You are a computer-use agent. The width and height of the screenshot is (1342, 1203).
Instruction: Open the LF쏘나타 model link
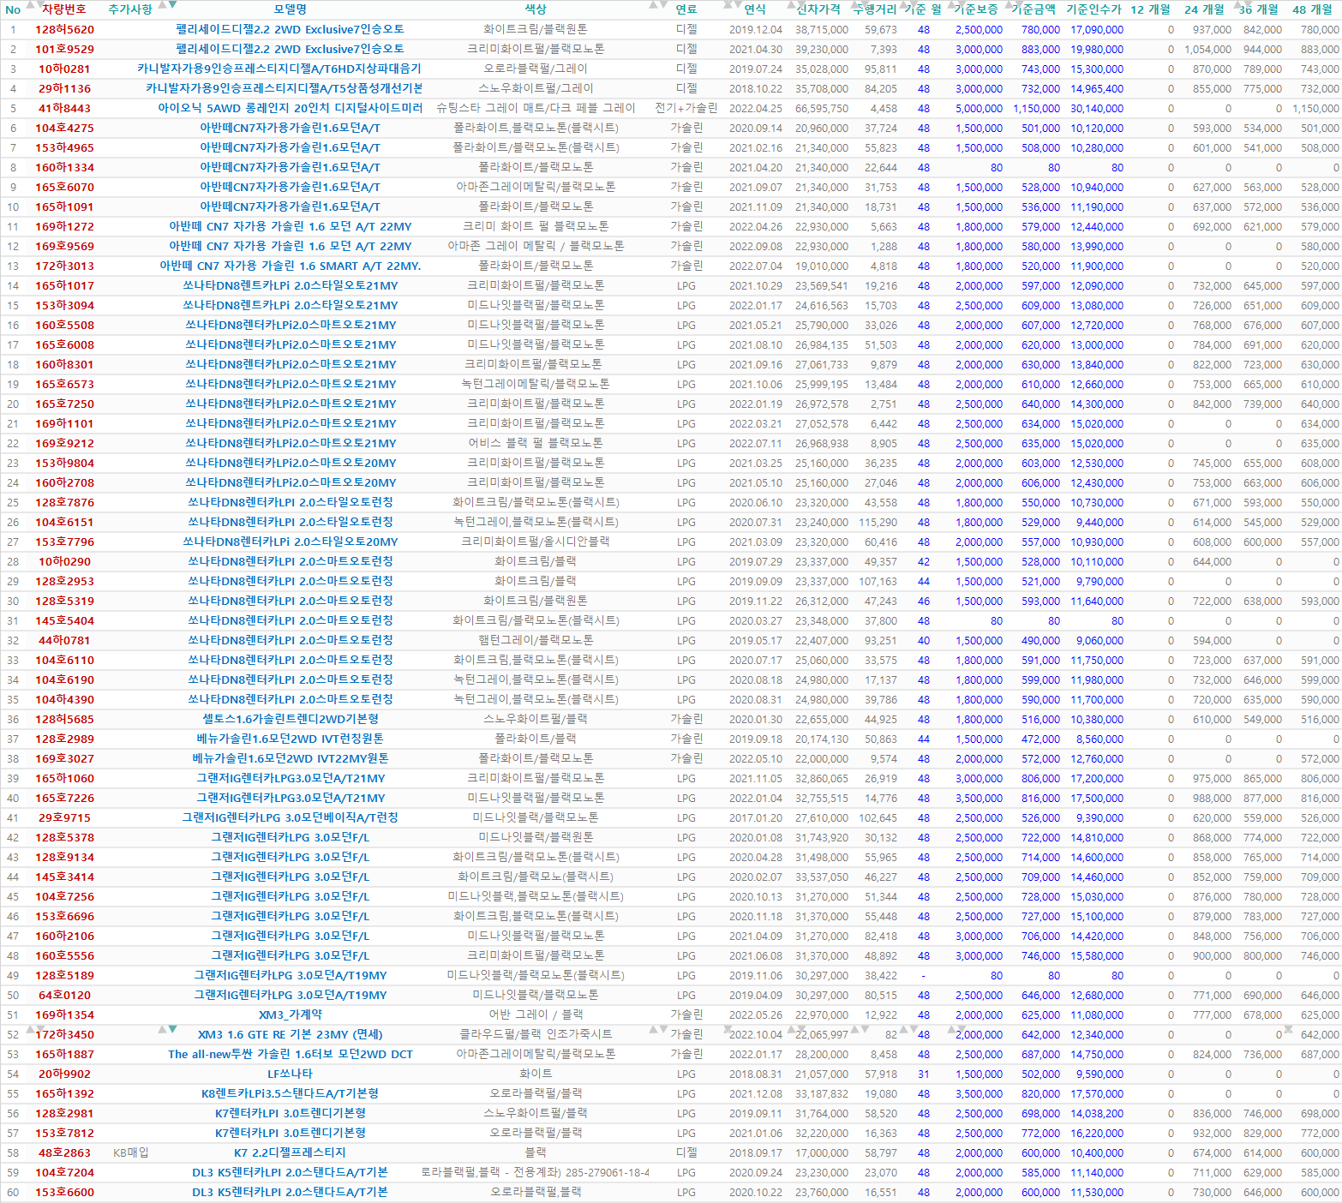coord(290,1074)
